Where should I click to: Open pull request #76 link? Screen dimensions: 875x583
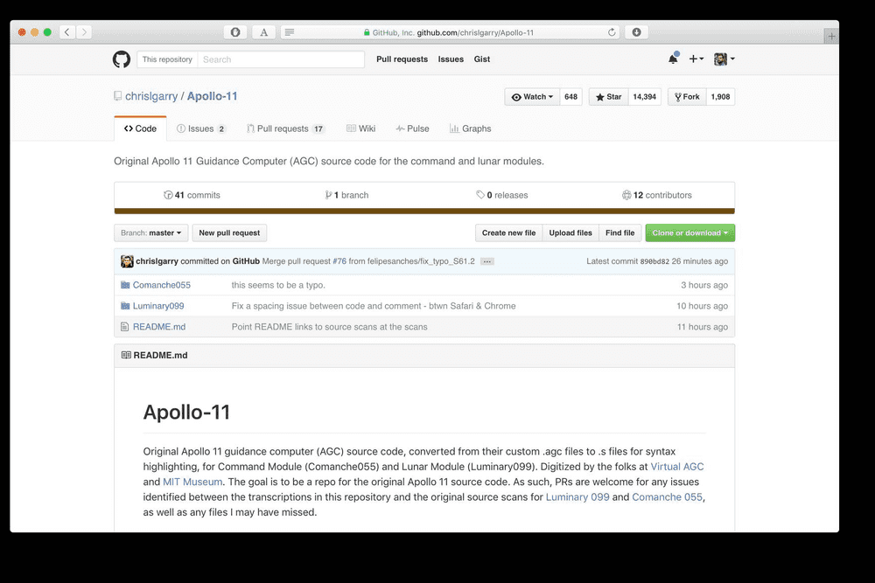pyautogui.click(x=339, y=261)
